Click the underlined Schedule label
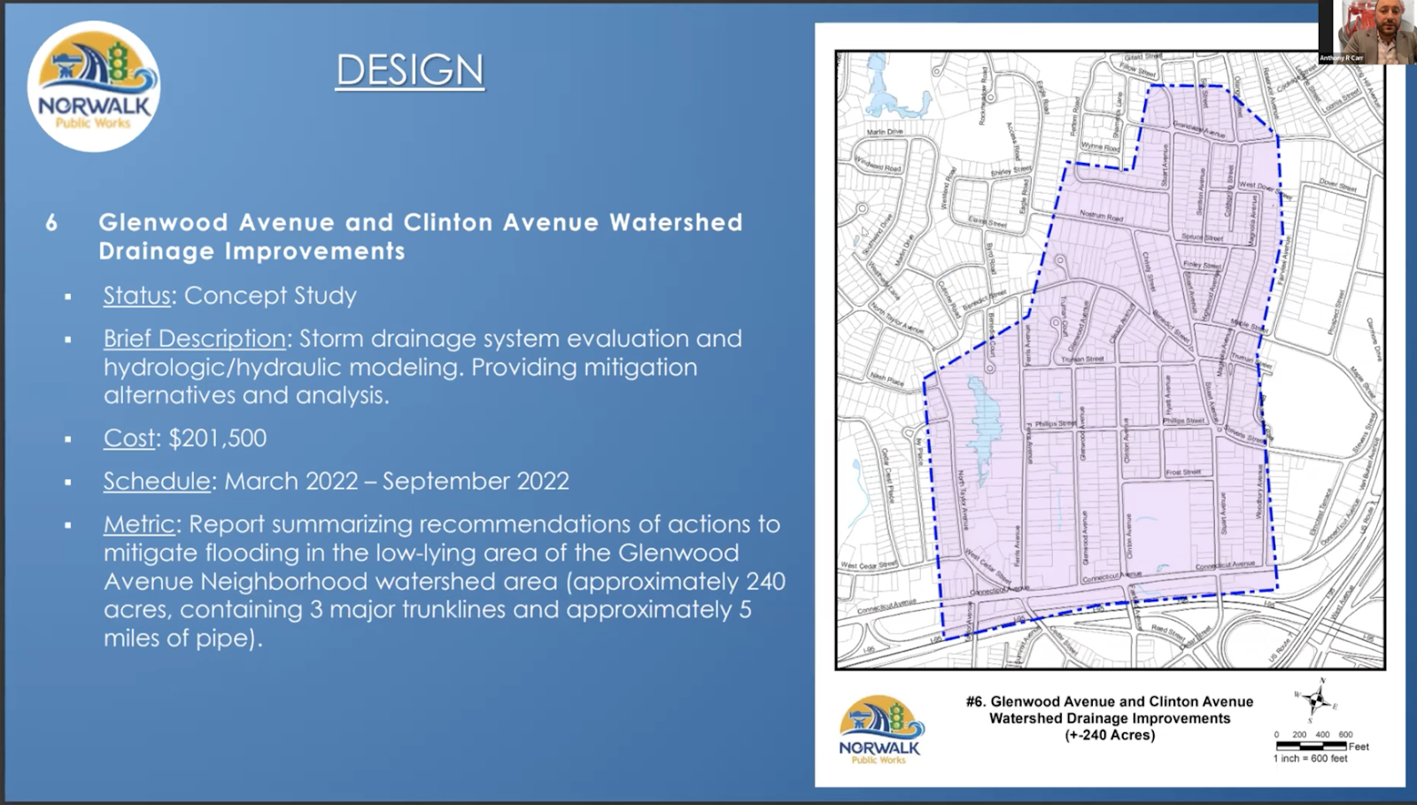The height and width of the screenshot is (805, 1417). [157, 481]
